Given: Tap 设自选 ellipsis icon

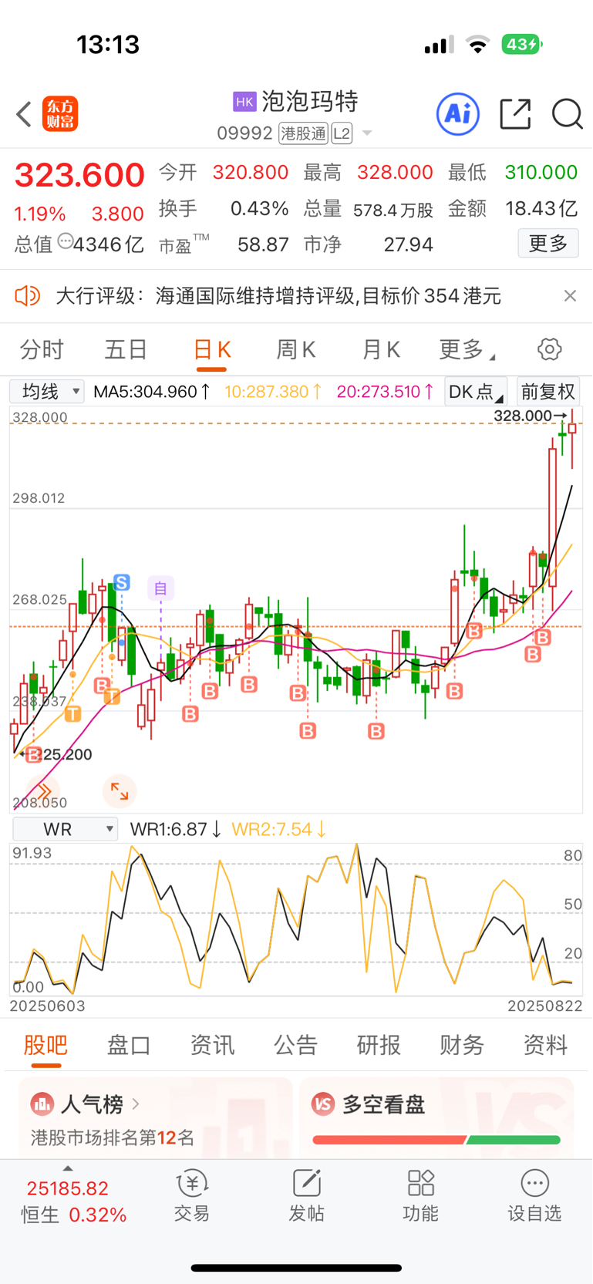Looking at the screenshot, I should [534, 1183].
